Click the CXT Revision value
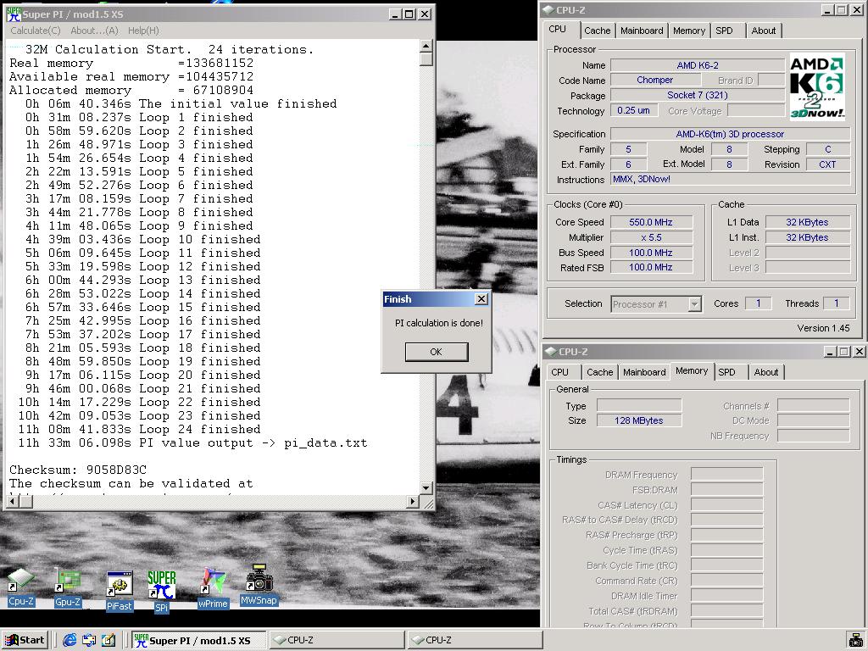Image resolution: width=868 pixels, height=651 pixels. [x=827, y=164]
